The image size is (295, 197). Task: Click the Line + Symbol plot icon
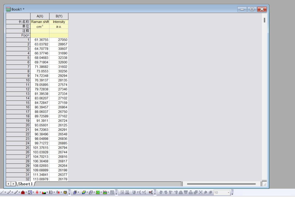(x=16, y=192)
